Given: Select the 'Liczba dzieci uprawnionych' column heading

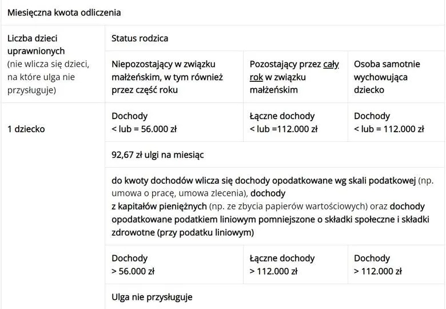Looking at the screenshot, I should coord(36,45).
